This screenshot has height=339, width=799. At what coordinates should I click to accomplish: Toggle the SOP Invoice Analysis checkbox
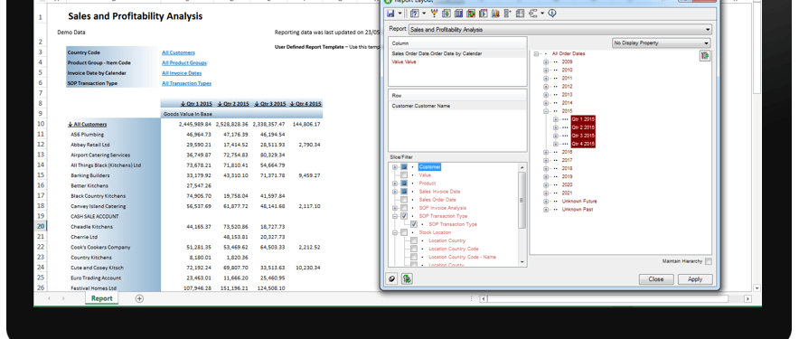coord(404,208)
